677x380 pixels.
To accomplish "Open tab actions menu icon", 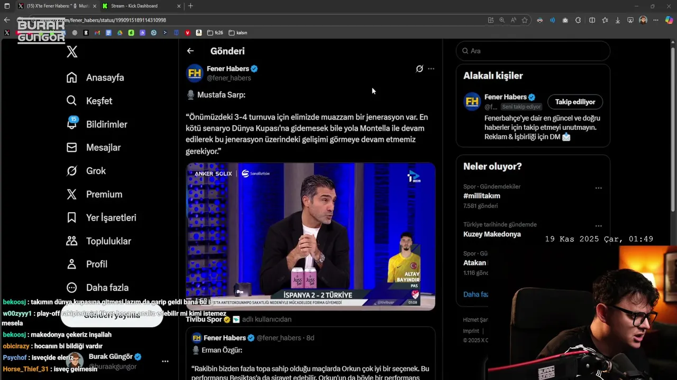I will click(x=7, y=6).
